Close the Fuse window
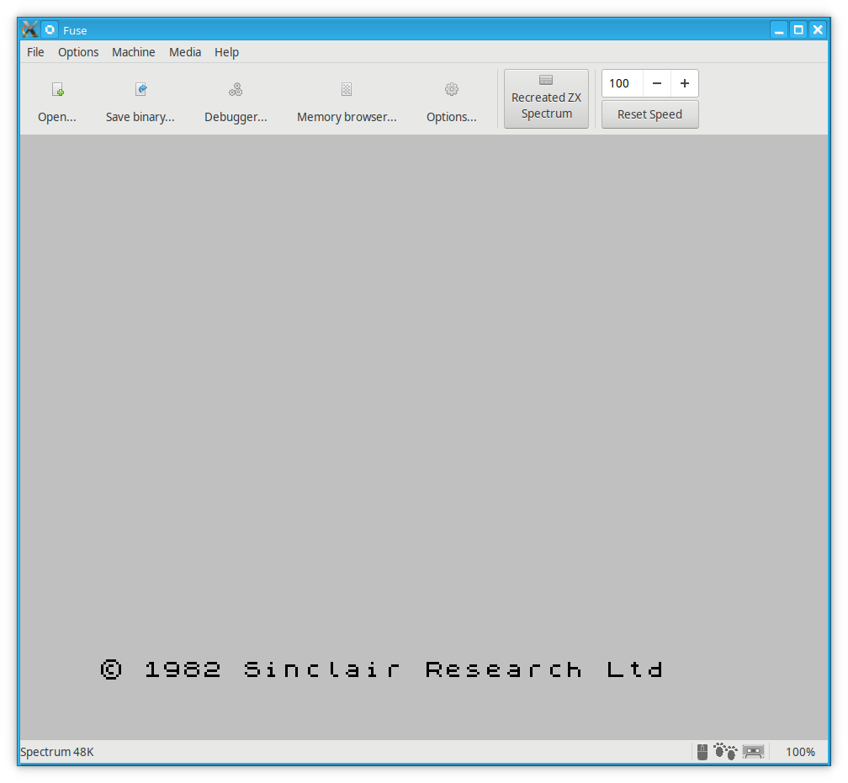Screen dimensions: 848x783 click(818, 29)
